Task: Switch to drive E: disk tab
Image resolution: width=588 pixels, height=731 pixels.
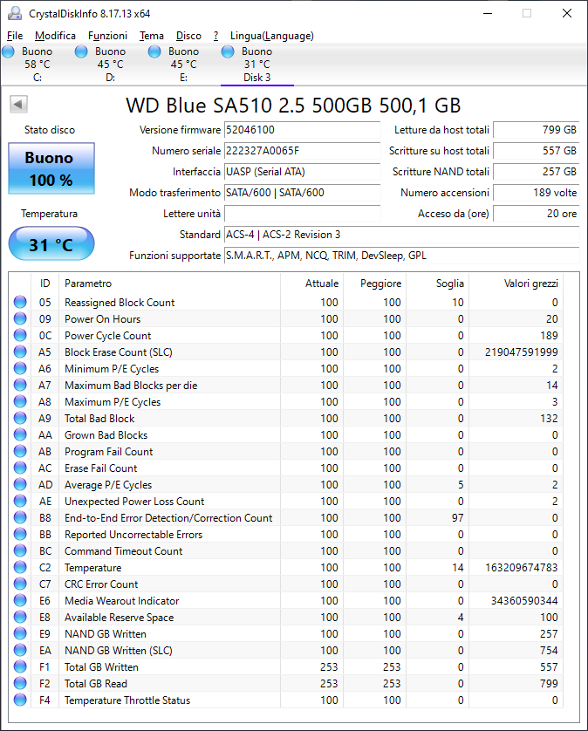Action: point(184,65)
